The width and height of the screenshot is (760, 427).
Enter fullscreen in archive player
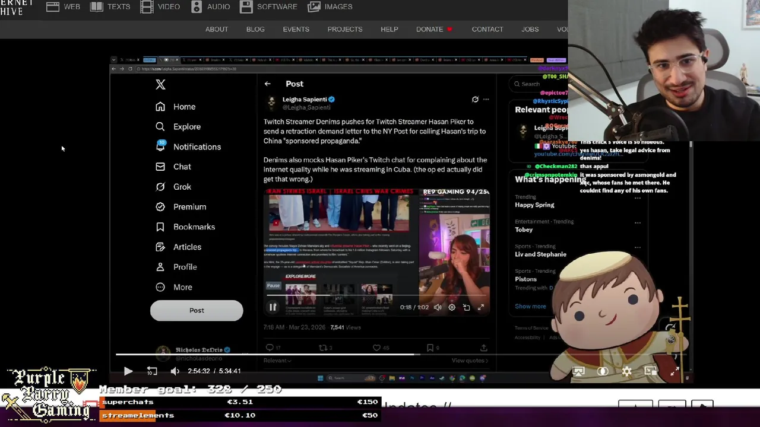pyautogui.click(x=674, y=371)
